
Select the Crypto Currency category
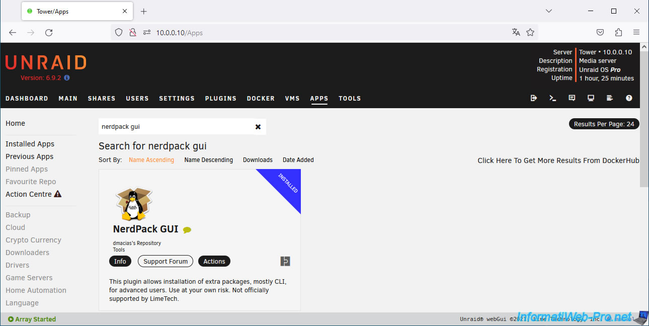click(x=33, y=240)
